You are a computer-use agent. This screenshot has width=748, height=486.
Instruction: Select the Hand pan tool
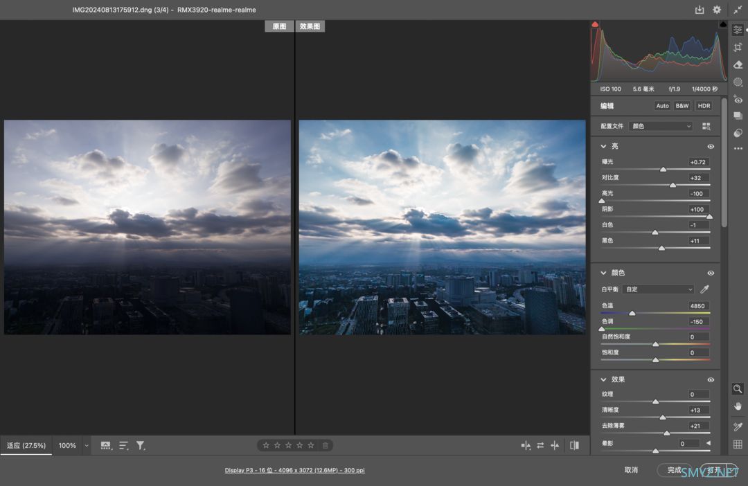[x=738, y=406]
